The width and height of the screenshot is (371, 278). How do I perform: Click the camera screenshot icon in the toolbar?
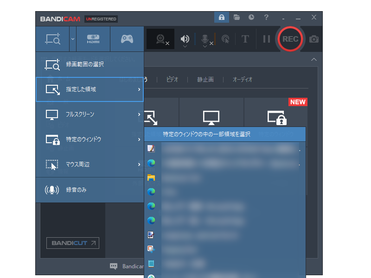coord(313,39)
